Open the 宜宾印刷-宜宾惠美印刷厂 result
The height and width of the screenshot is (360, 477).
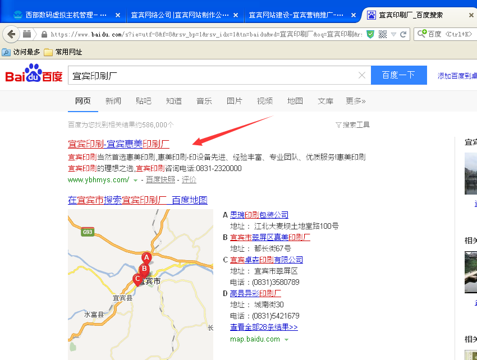click(118, 144)
